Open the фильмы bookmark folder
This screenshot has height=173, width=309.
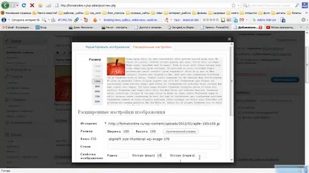click(x=200, y=13)
